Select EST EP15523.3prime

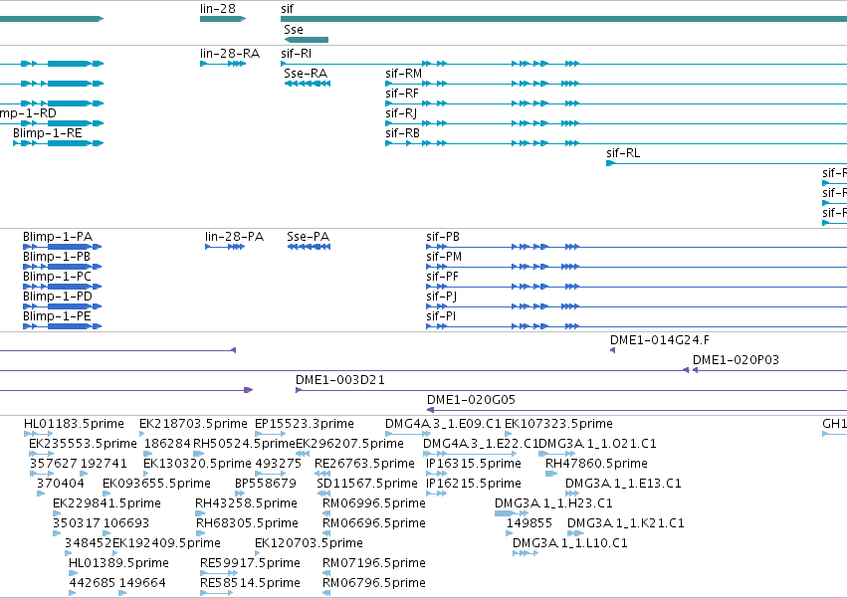click(270, 434)
